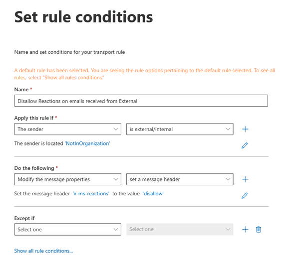Click the 'disallow' value link
The width and height of the screenshot is (308, 272).
(153, 194)
